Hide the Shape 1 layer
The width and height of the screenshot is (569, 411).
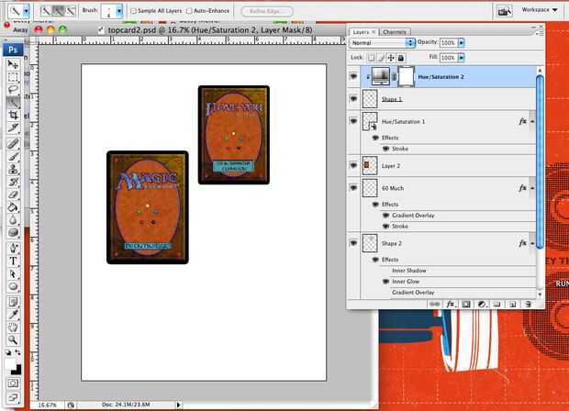click(x=354, y=98)
